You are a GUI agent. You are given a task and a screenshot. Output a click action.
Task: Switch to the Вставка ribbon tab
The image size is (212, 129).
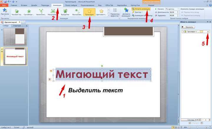(24, 5)
